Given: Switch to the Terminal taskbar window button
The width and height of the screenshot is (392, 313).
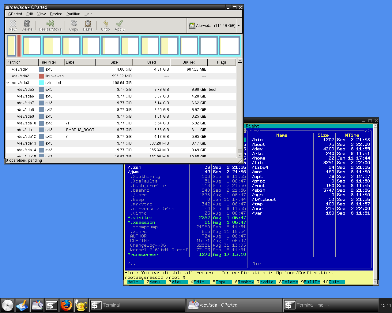Looking at the screenshot, I should pyautogui.click(x=137, y=305).
